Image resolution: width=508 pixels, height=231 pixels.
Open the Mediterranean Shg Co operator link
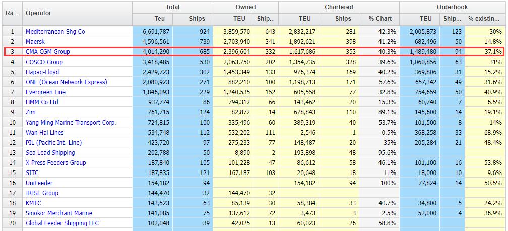(55, 32)
